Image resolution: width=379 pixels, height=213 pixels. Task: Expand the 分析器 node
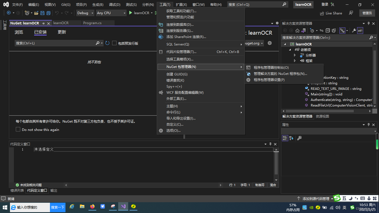click(x=295, y=55)
